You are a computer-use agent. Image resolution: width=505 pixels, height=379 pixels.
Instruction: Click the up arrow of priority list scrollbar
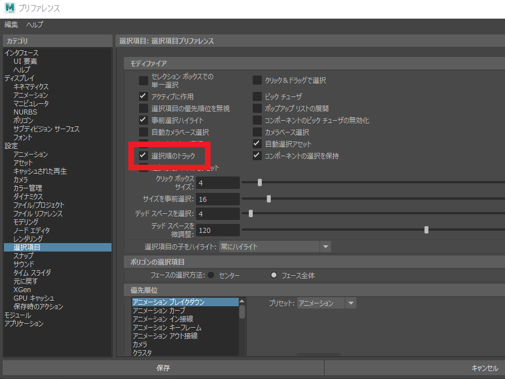point(242,302)
